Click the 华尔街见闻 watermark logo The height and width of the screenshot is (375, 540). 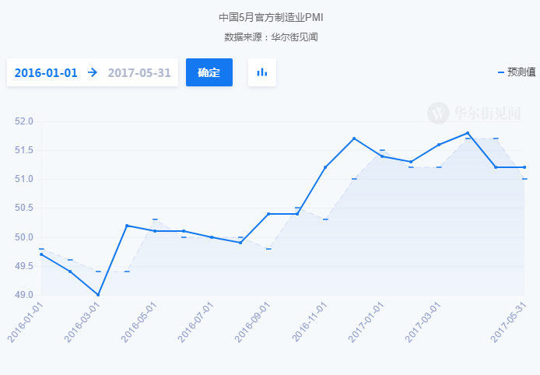point(475,113)
